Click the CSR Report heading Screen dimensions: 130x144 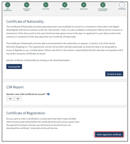point(15,87)
